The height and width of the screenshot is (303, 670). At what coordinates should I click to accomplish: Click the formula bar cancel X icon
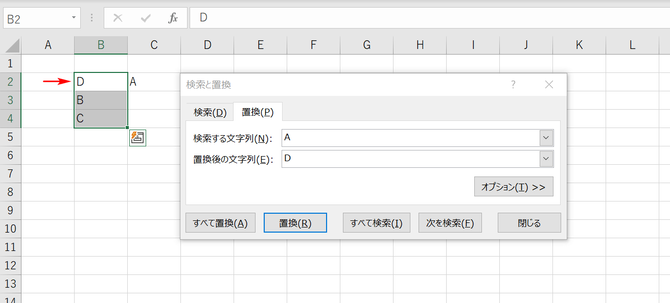tap(118, 18)
